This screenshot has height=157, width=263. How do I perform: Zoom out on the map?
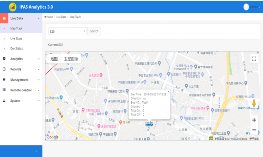(254, 130)
